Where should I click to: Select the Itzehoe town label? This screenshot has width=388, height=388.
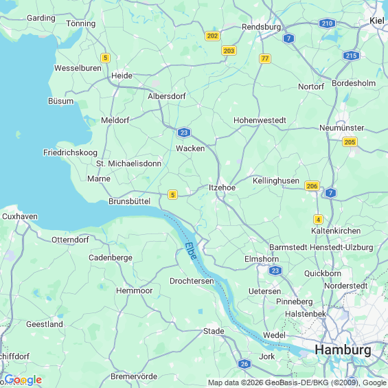tap(222, 187)
